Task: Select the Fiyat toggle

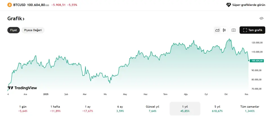Action: click(13, 30)
